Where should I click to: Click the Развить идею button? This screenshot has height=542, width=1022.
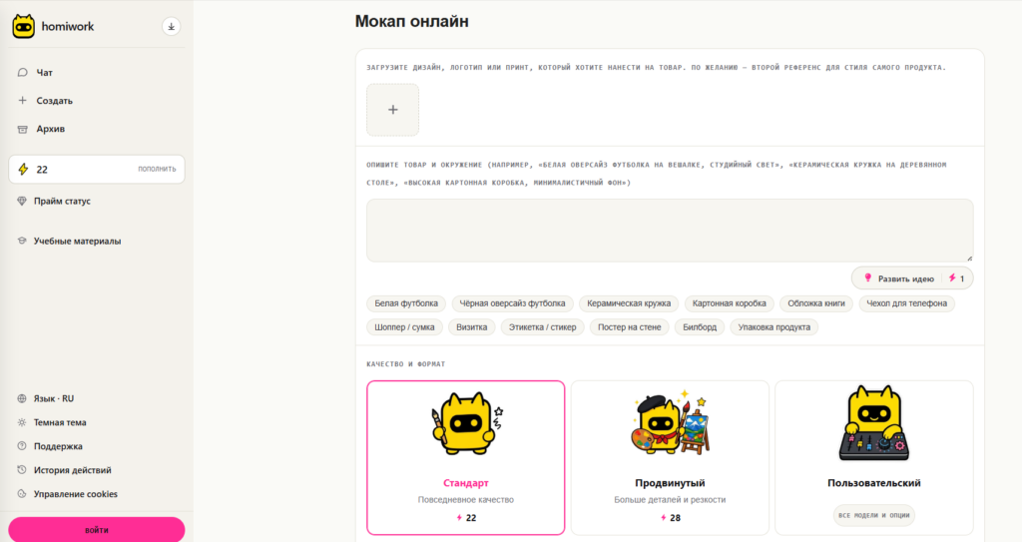[912, 278]
